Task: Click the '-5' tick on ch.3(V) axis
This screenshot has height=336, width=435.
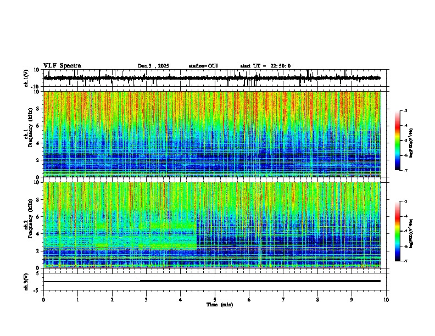Action: 37,290
